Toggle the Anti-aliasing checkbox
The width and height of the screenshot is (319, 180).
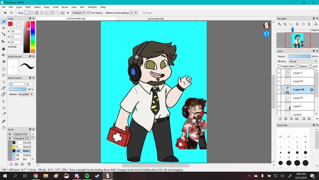click(89, 13)
